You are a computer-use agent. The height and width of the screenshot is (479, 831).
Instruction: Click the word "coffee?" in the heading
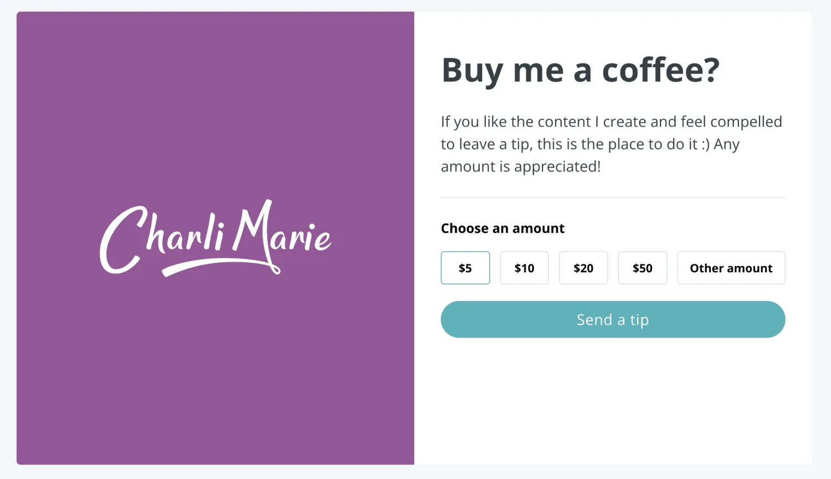[x=660, y=70]
